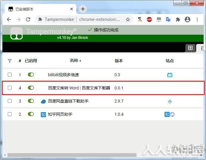
Task: Sort scripts by # column
Action: click(20, 61)
